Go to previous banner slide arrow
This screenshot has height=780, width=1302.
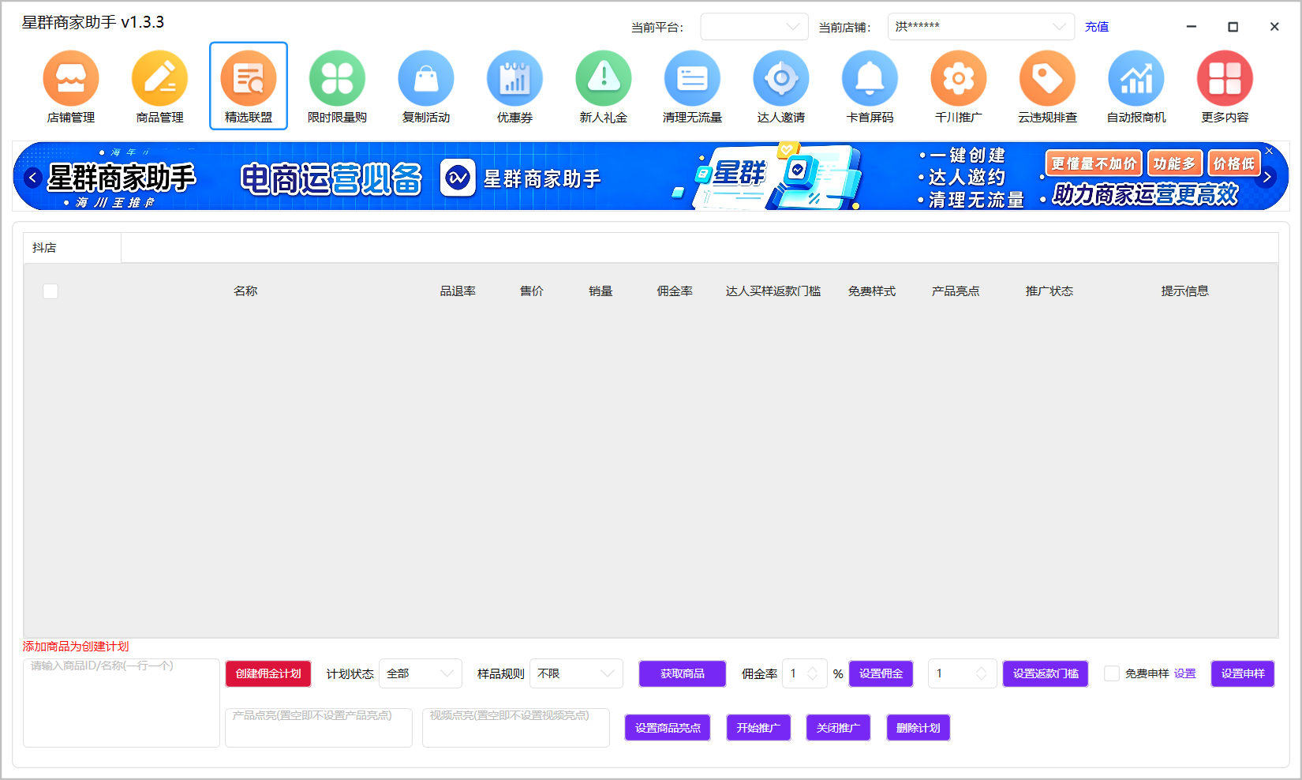[32, 177]
